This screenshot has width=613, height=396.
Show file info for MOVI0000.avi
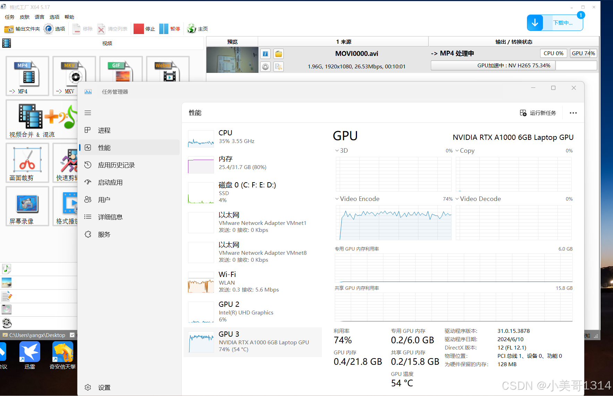[x=265, y=54]
